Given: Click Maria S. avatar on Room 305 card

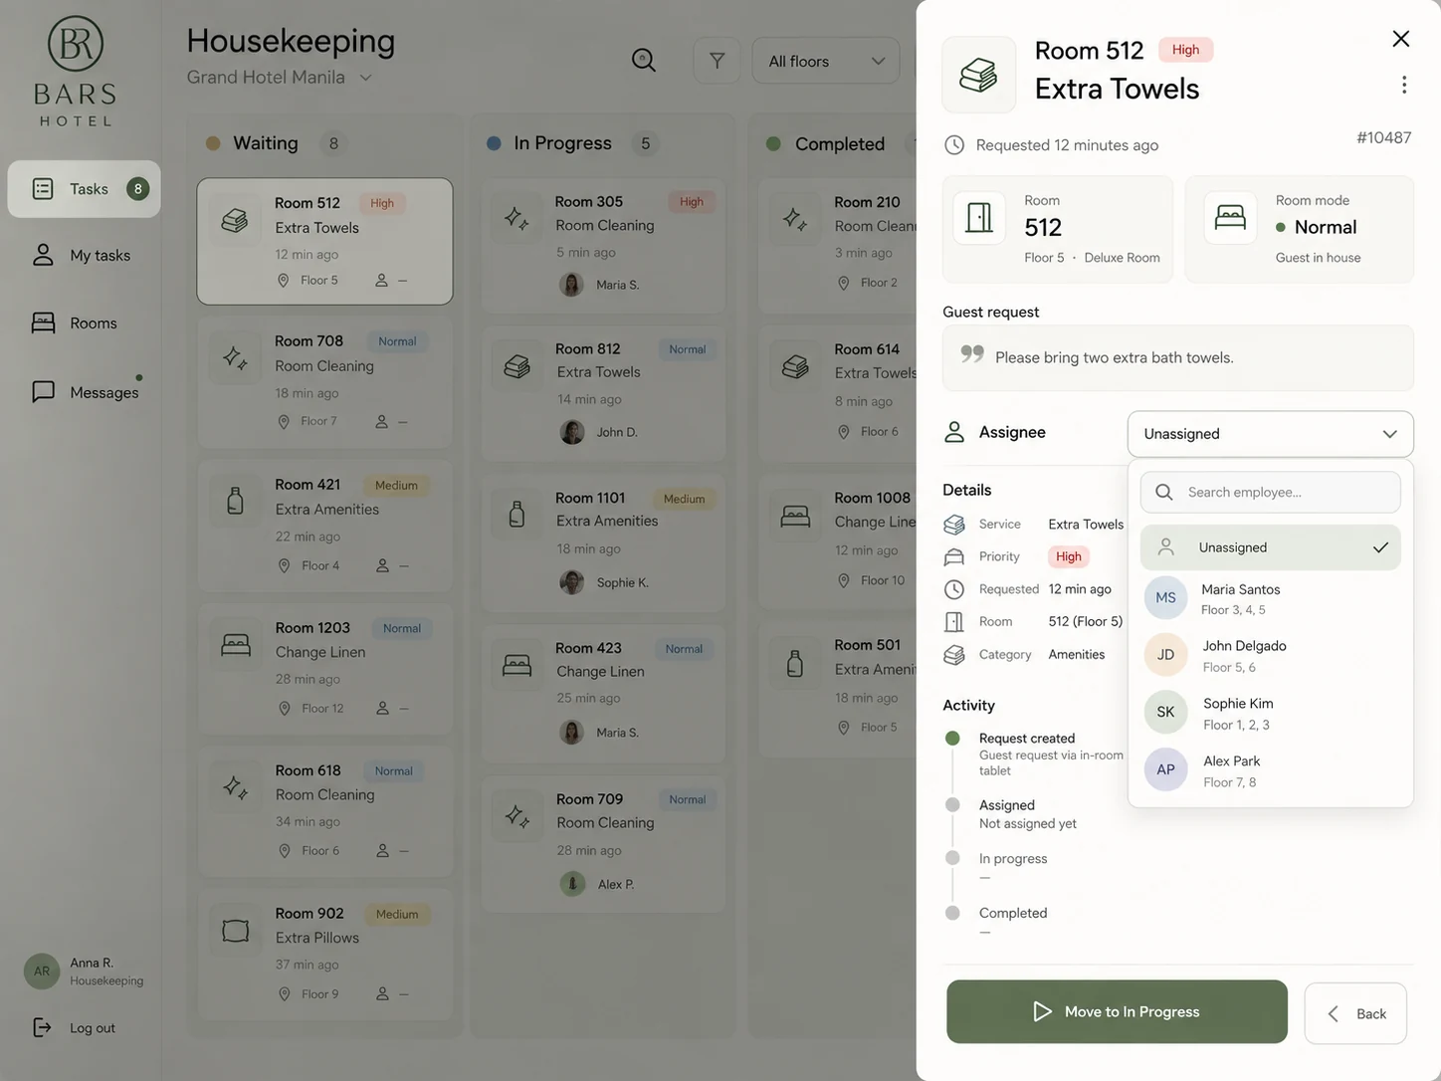Looking at the screenshot, I should tap(571, 285).
